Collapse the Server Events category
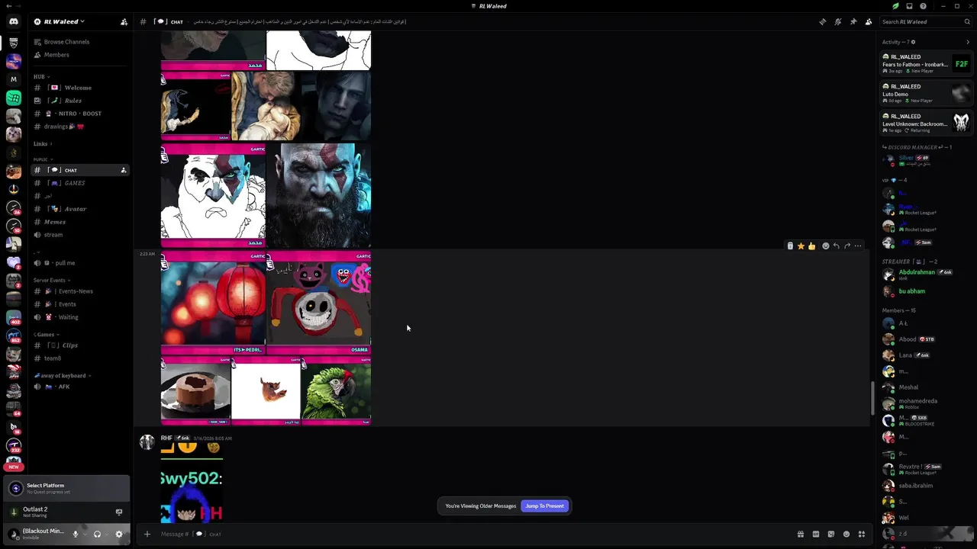977x549 pixels. (x=52, y=281)
